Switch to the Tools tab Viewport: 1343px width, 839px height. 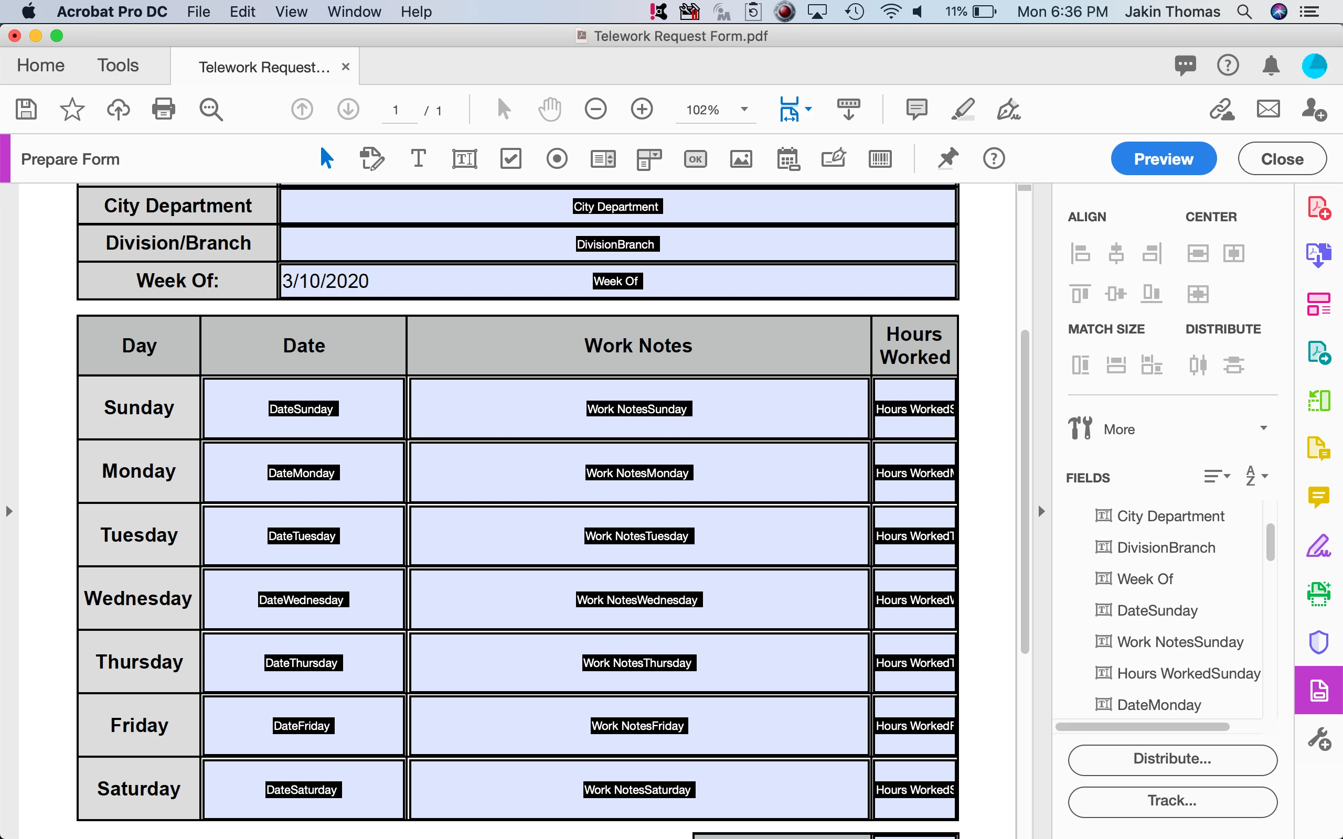click(x=118, y=66)
